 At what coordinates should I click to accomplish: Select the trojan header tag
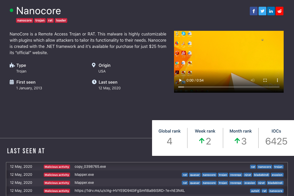[40, 20]
